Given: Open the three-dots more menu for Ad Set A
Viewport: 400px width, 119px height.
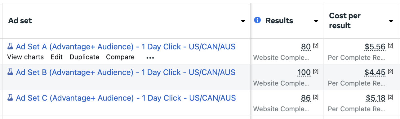Looking at the screenshot, I should 150,58.
